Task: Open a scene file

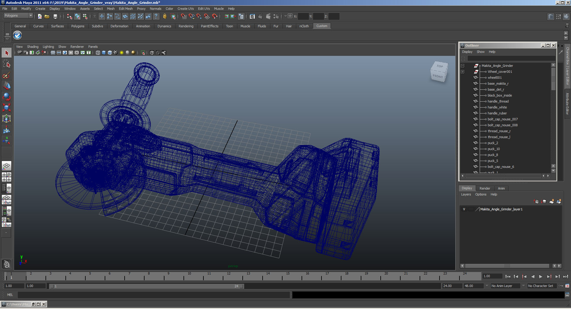Action: (x=47, y=16)
